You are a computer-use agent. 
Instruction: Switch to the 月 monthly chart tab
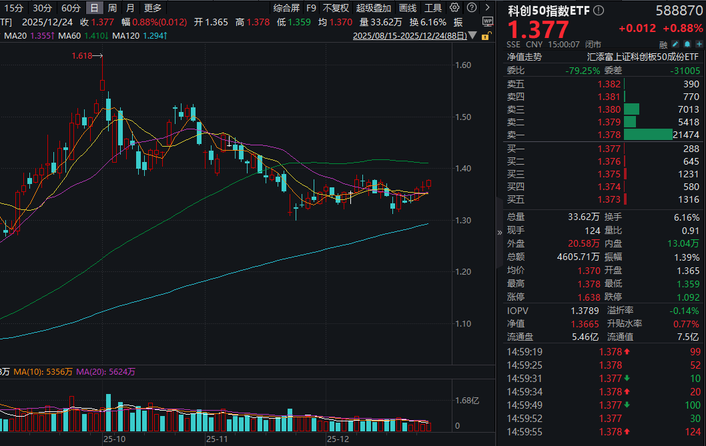pos(130,7)
